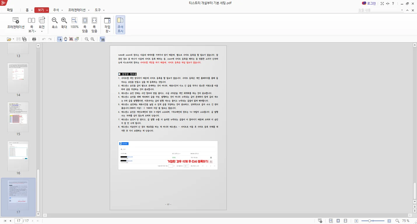Toggle the page thumbnail panel icon

pos(102,39)
